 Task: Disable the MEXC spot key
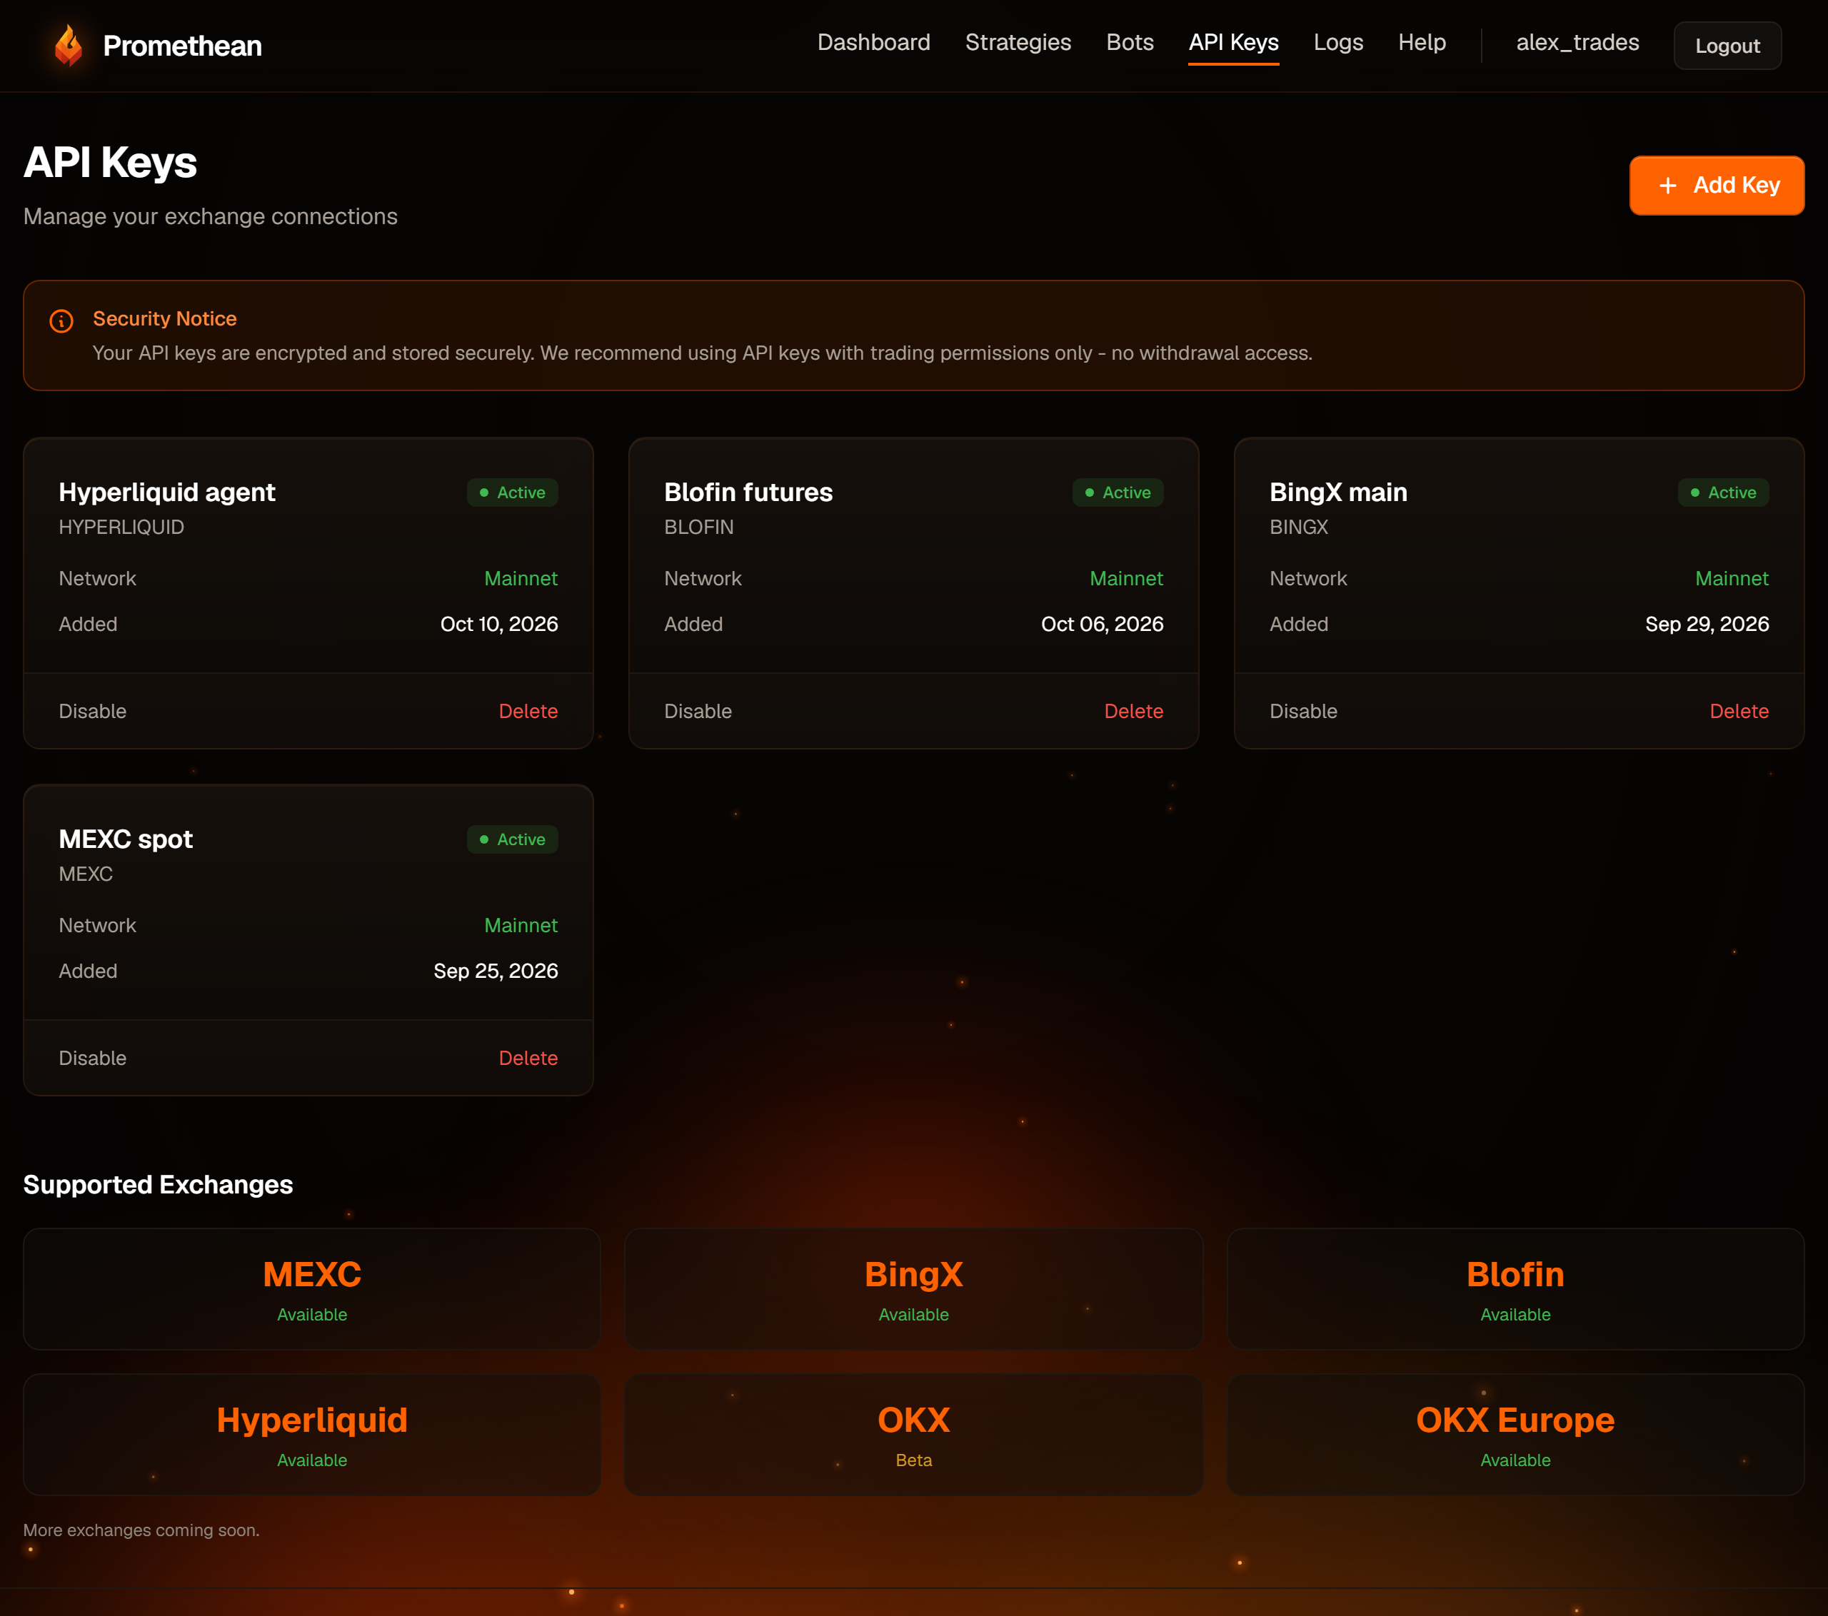coord(93,1059)
